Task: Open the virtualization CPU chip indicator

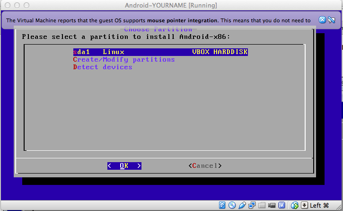Action: point(281,205)
